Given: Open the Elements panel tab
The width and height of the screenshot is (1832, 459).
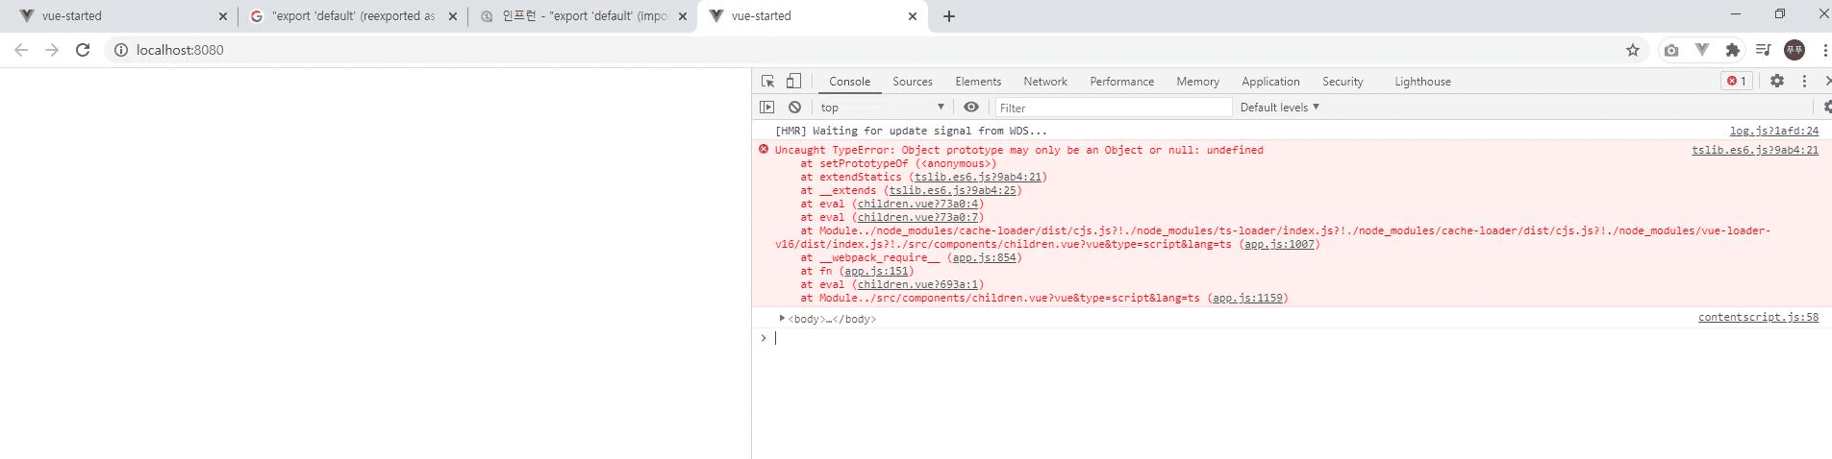Looking at the screenshot, I should coord(978,82).
